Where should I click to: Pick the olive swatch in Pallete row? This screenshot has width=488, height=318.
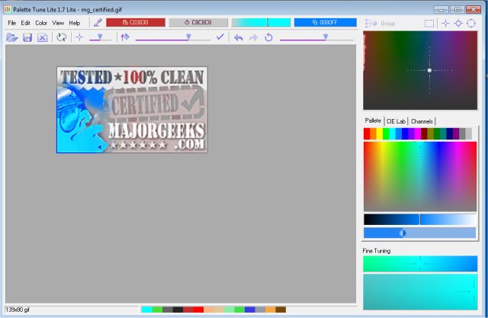point(430,133)
